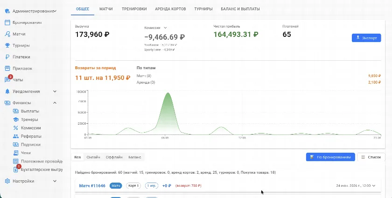The height and width of the screenshot is (198, 392).
Task: Open the Аренда кортов tab
Action: point(170,9)
